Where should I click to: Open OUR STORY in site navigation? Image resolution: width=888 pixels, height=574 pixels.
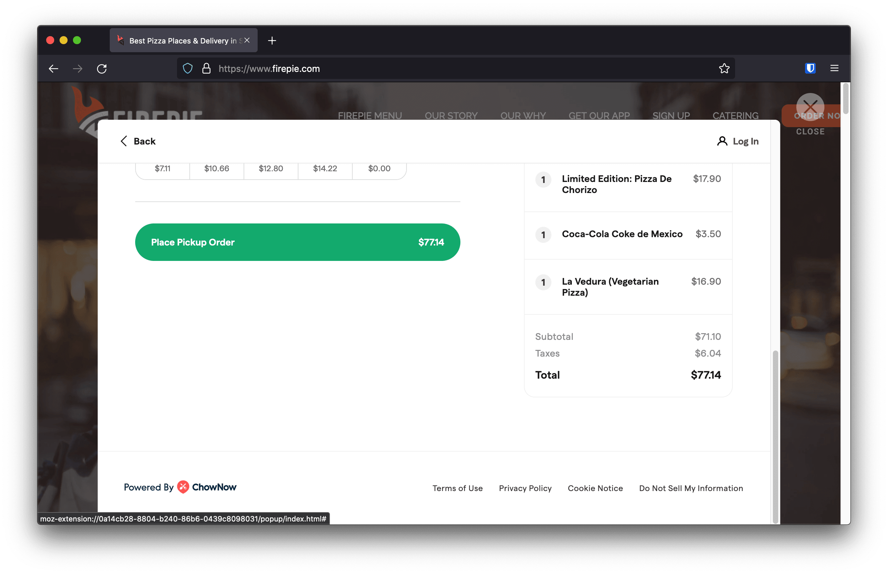pos(451,115)
